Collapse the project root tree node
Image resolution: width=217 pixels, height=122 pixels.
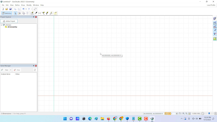(x=2, y=25)
